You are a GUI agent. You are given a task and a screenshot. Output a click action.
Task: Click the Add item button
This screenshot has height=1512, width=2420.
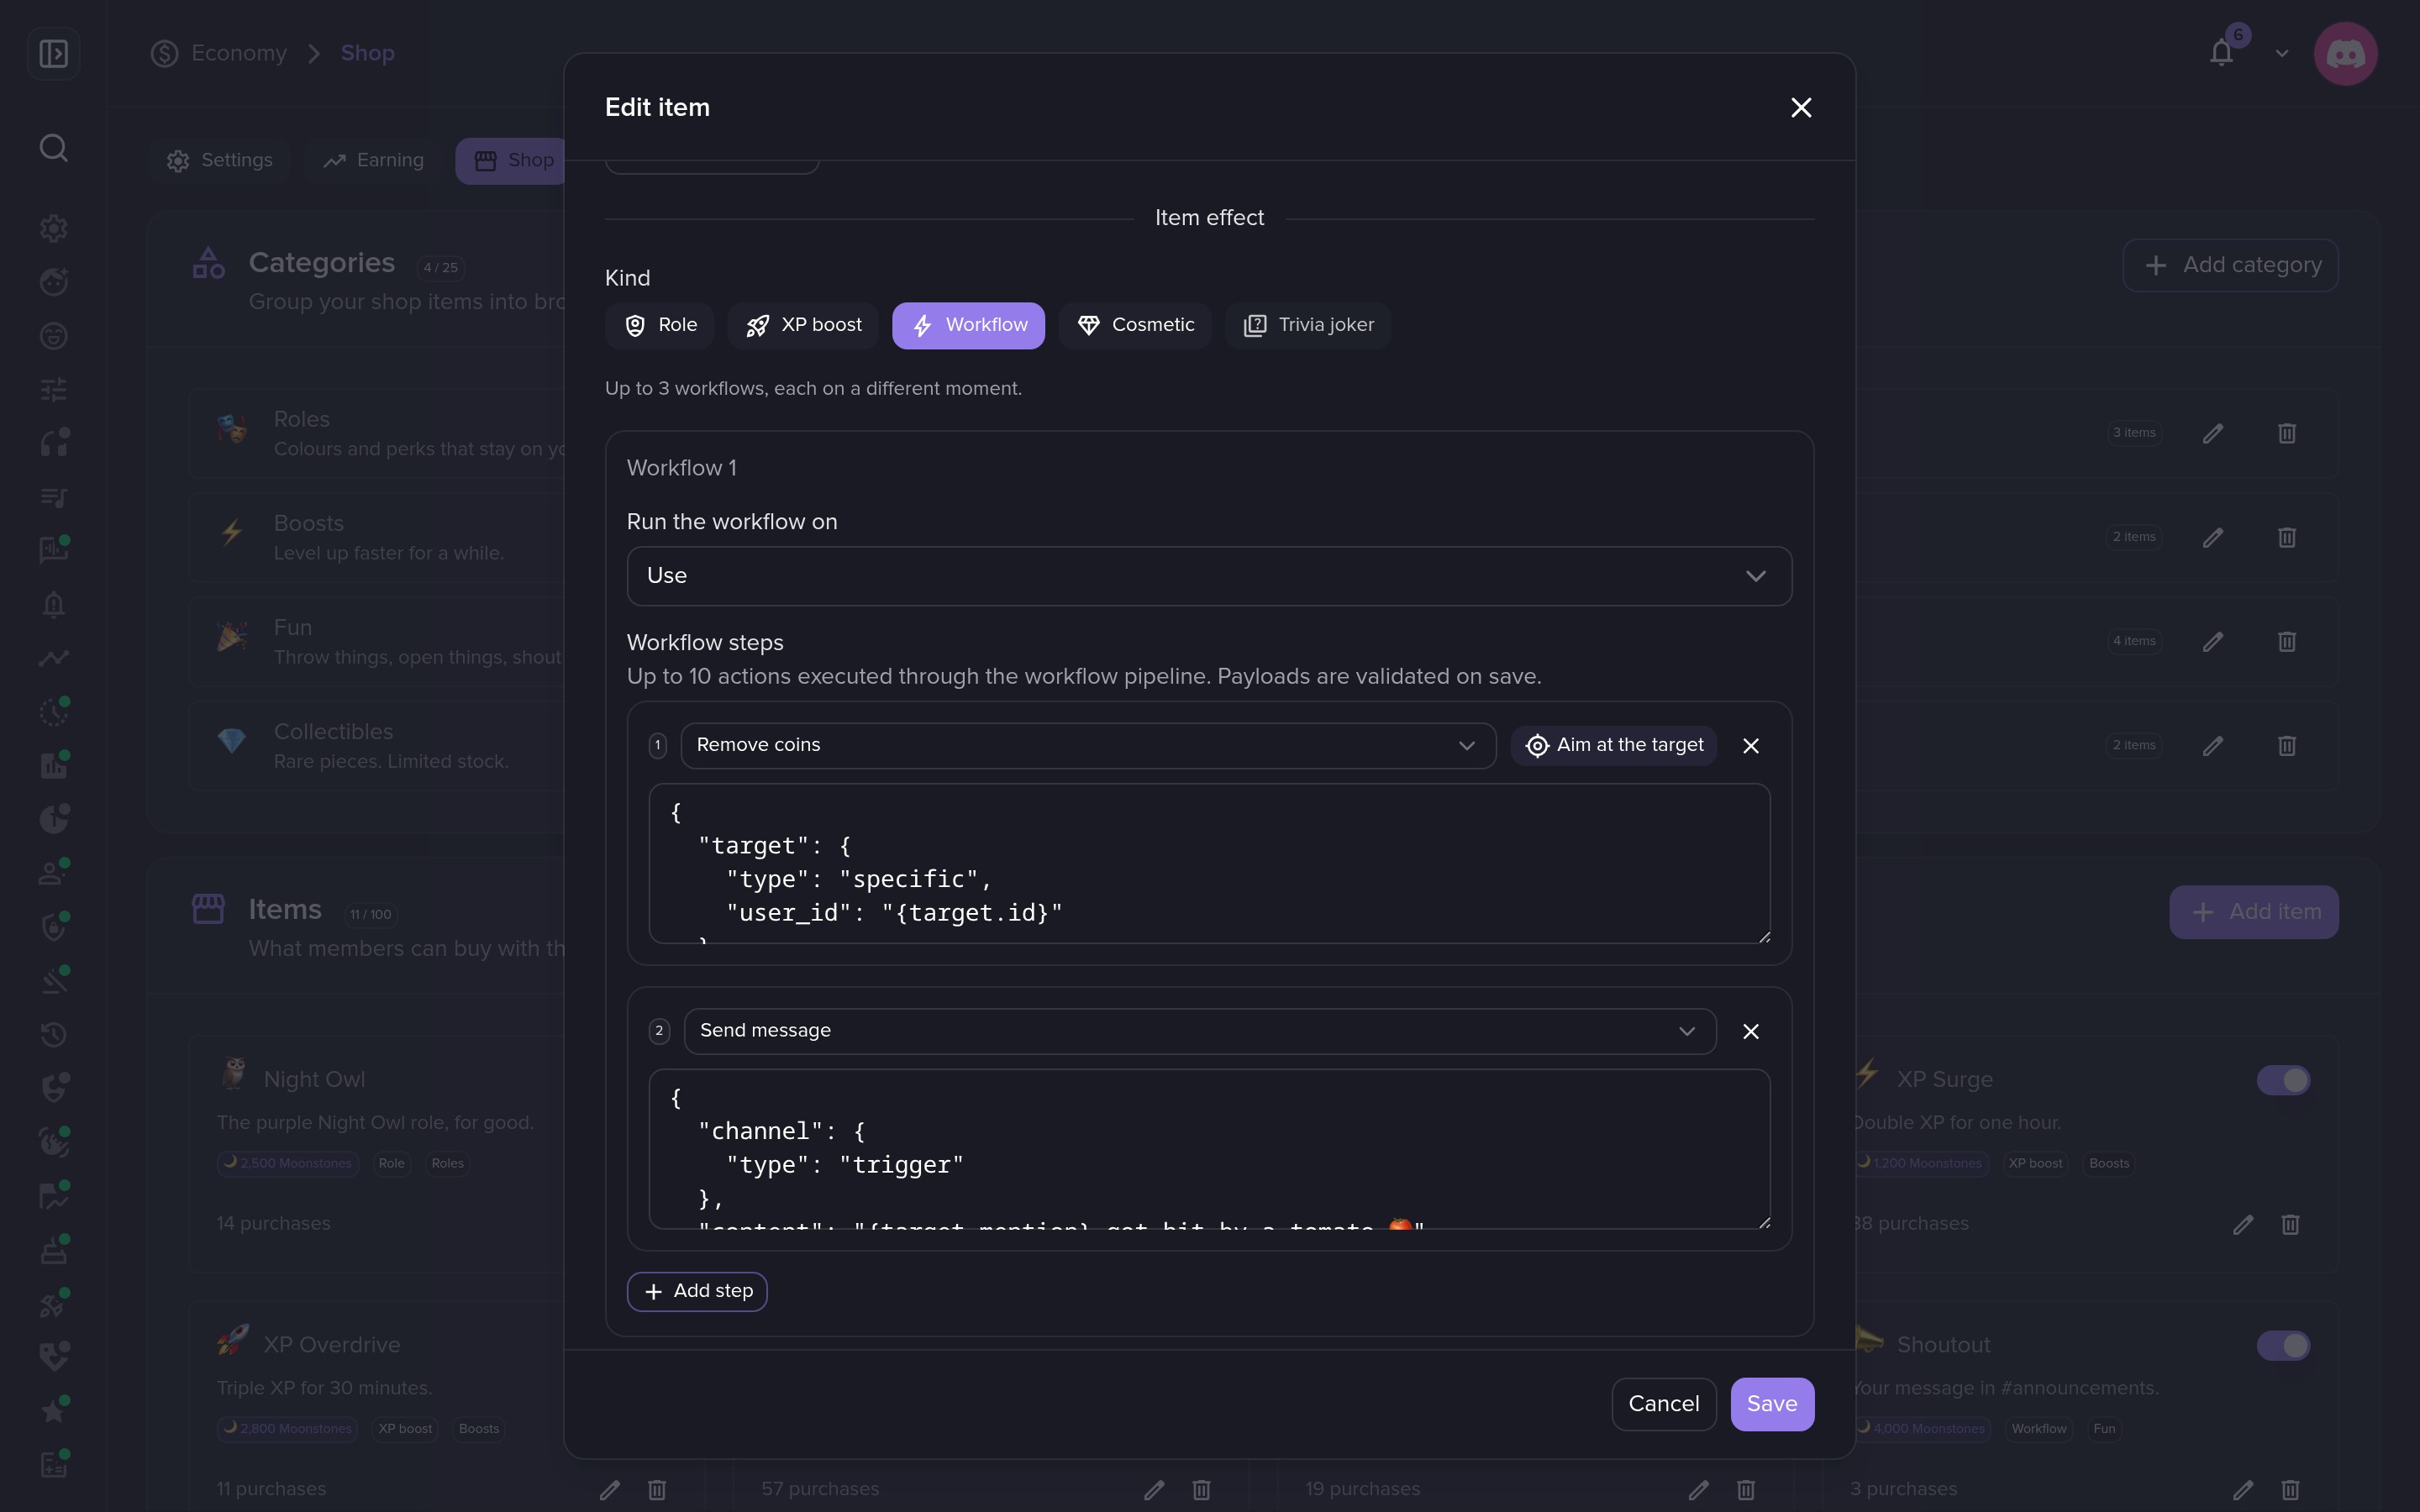2253,912
